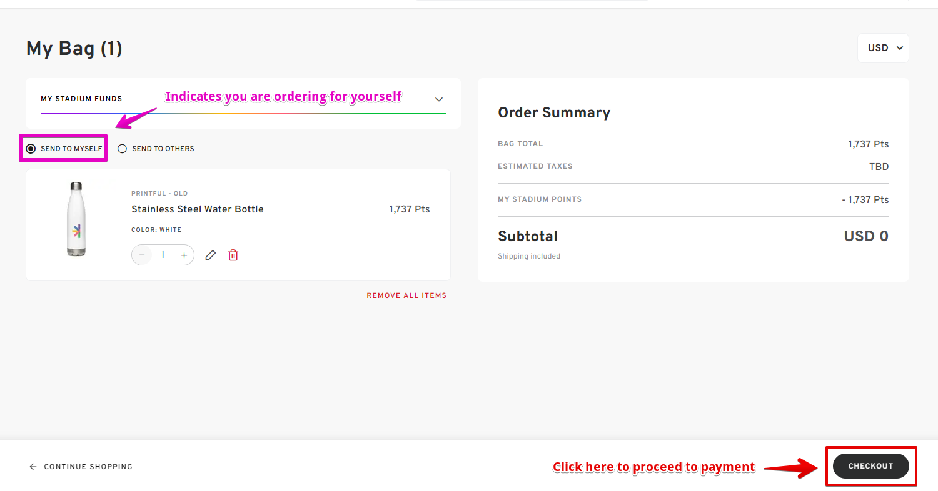
Task: Click the Remove All Items link
Action: coord(406,295)
